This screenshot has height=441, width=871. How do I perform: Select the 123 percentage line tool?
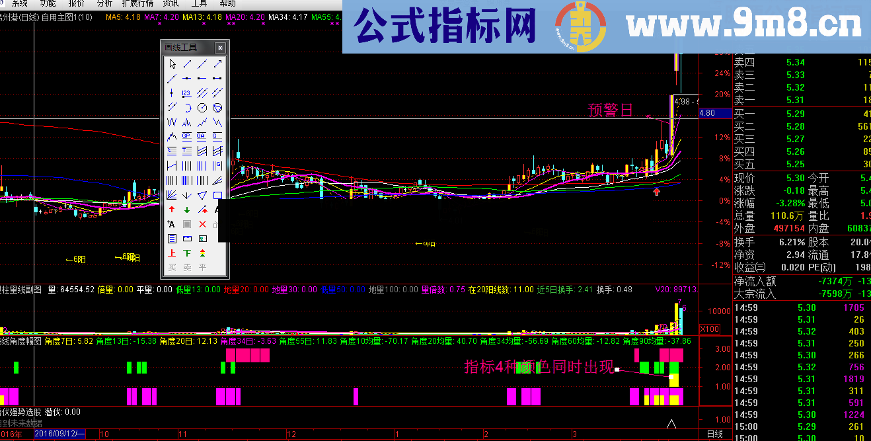(186, 94)
